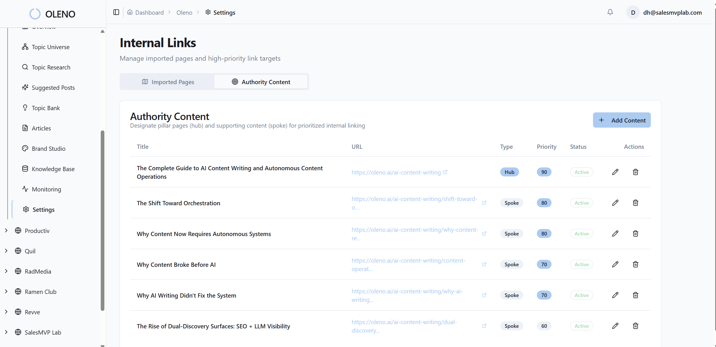Screen dimensions: 716x347
Task: Open the Topic Universe section
Action: [50, 47]
